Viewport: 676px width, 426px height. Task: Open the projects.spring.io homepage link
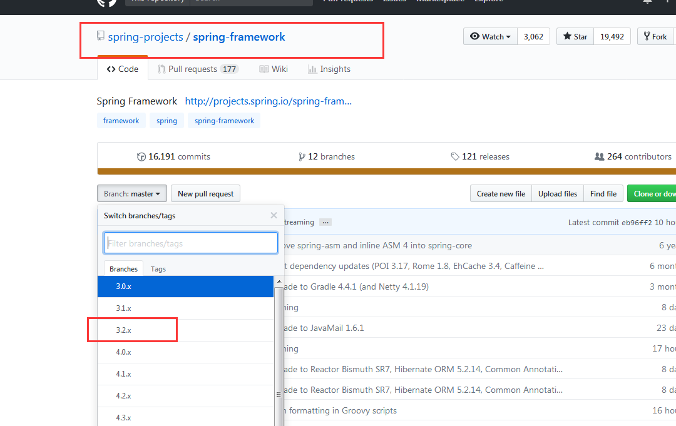[x=268, y=101]
